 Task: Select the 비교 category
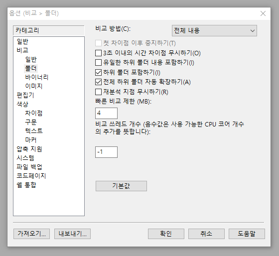[x=22, y=50]
